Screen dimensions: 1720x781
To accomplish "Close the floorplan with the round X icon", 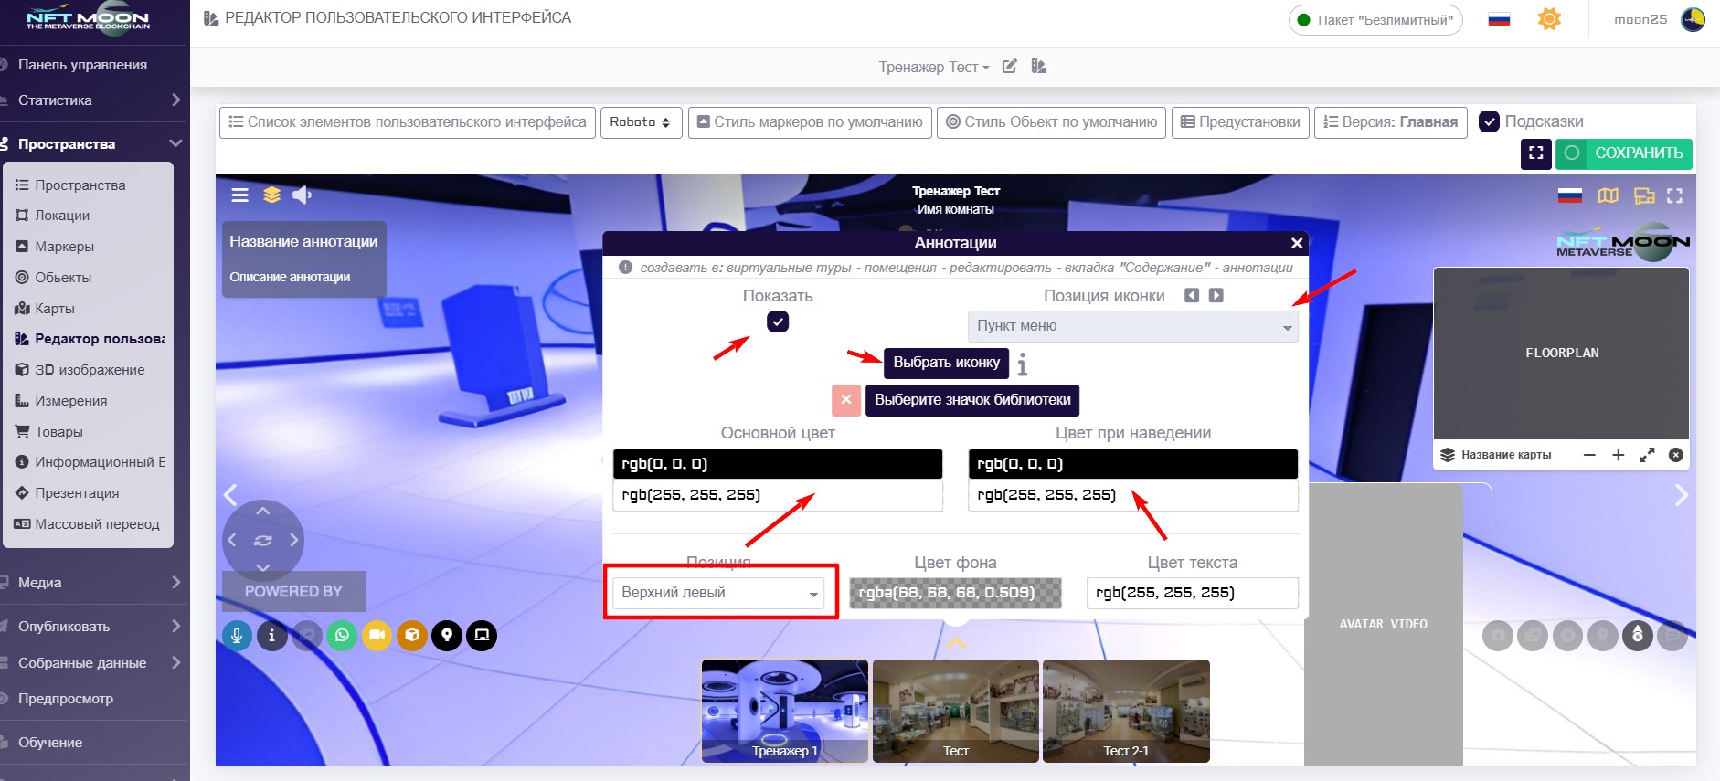I will (1676, 455).
